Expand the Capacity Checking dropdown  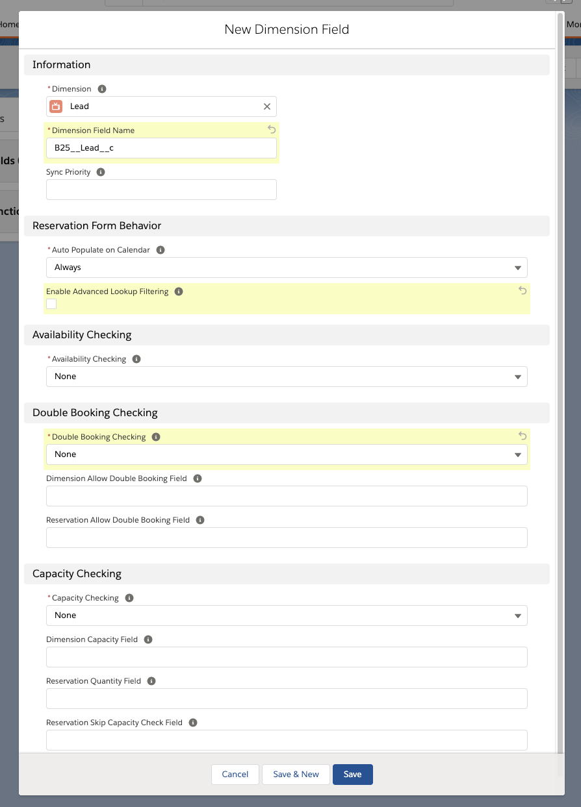coord(287,615)
